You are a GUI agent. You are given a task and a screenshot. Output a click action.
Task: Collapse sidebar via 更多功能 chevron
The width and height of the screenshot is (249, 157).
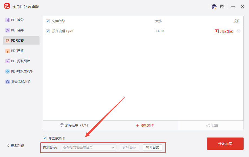[x=8, y=146]
